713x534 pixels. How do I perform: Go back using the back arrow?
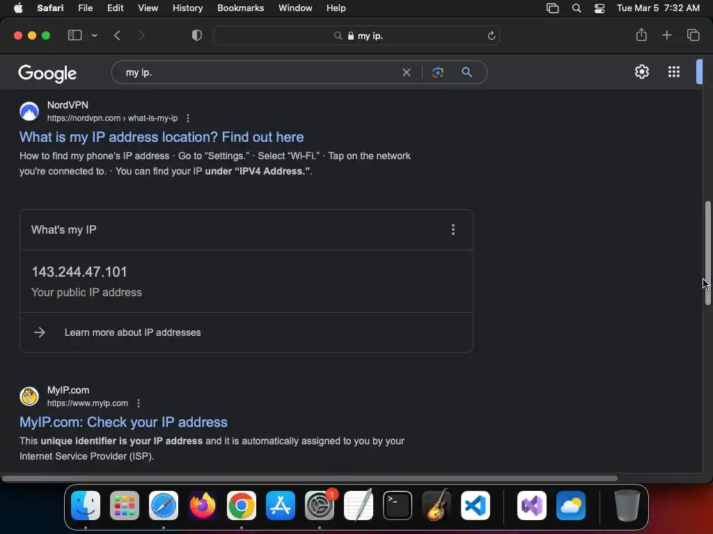click(x=117, y=35)
